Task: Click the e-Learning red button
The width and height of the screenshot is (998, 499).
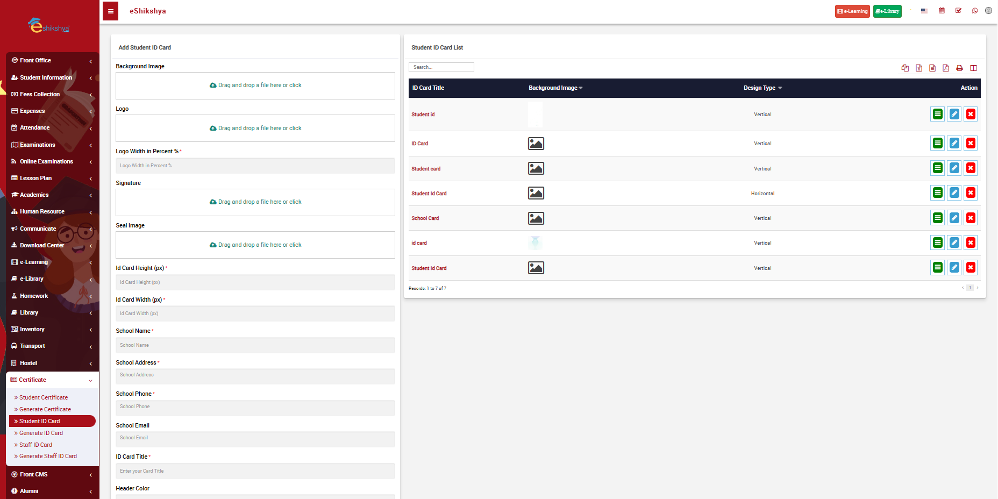Action: (852, 11)
